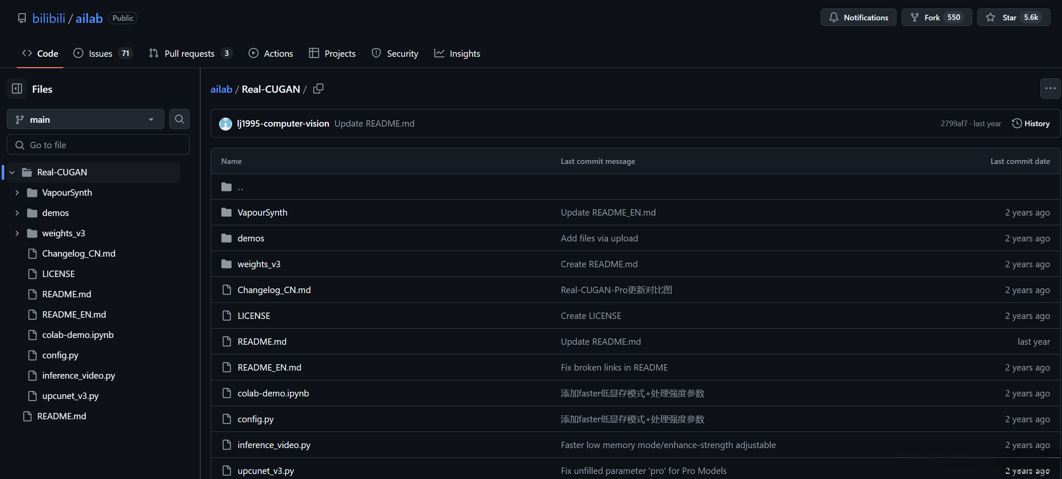This screenshot has height=479, width=1062.
Task: Open the commit History
Action: [1031, 124]
